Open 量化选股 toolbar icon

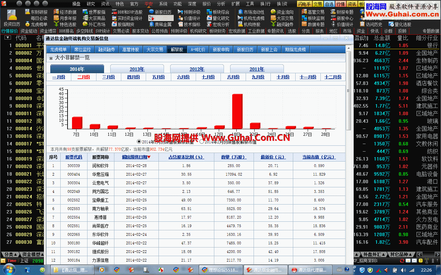400,24
